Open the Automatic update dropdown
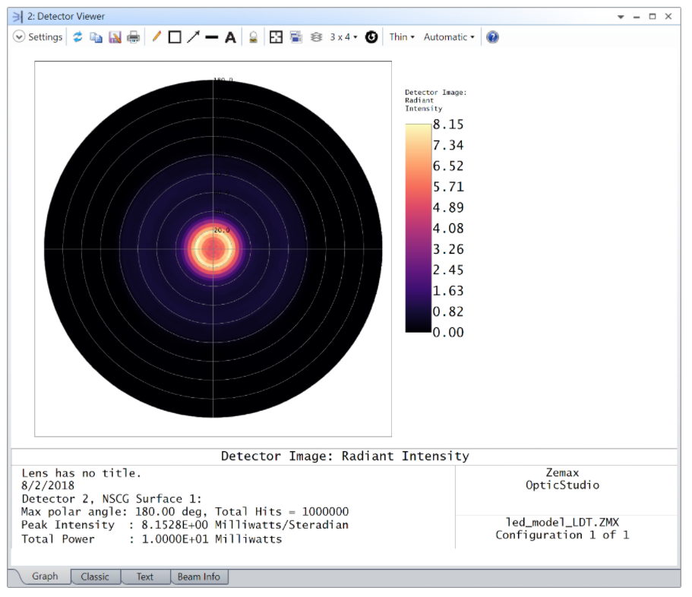692x597 pixels. coord(448,37)
